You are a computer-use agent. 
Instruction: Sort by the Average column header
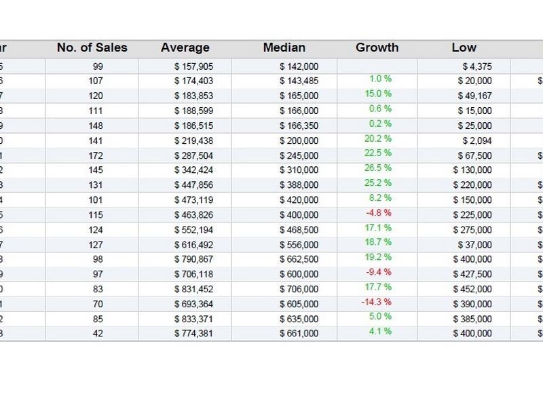pyautogui.click(x=185, y=48)
